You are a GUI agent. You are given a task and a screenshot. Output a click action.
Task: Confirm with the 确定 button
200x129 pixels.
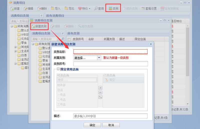click(x=92, y=125)
